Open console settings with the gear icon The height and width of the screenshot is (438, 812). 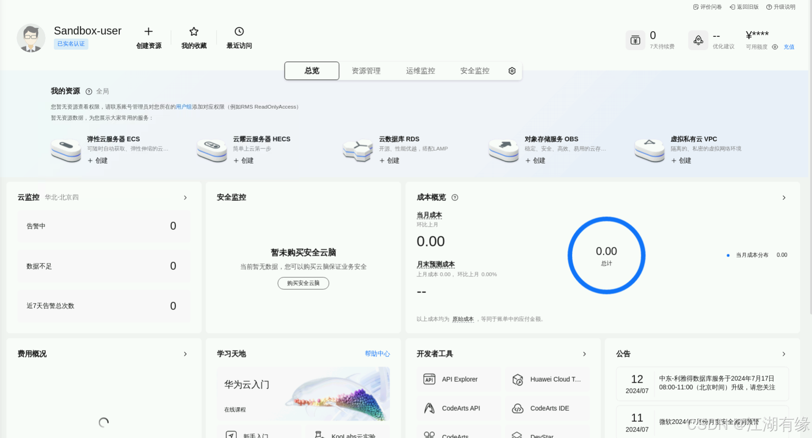512,71
